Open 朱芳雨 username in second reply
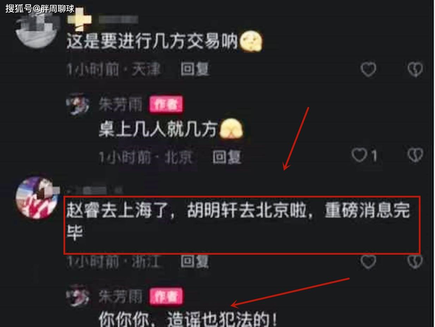The width and height of the screenshot is (435, 327). (x=120, y=296)
